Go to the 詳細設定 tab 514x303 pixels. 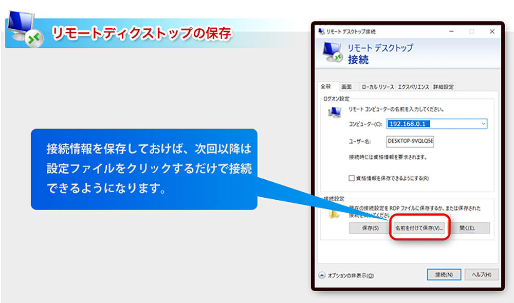tap(444, 87)
